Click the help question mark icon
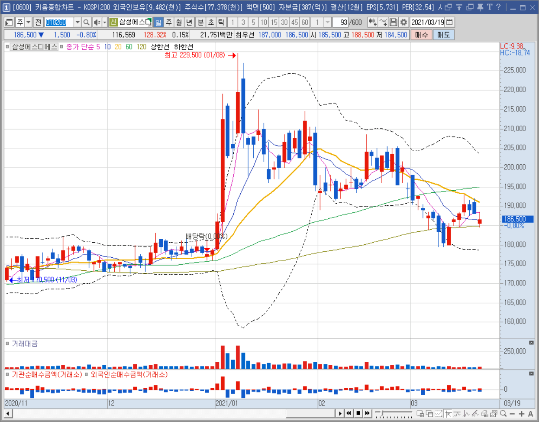This screenshot has width=539, height=422. pos(498,7)
